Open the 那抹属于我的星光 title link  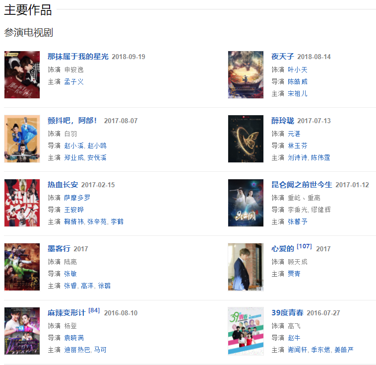tap(78, 57)
